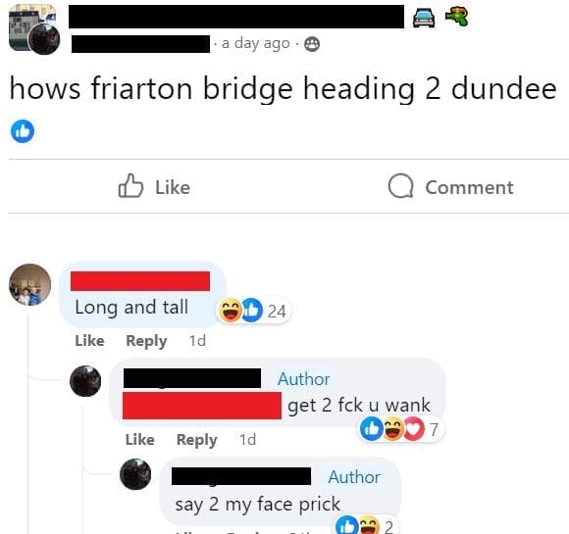
Task: Reply to the get 2 fck u wank comment
Action: pyautogui.click(x=196, y=440)
